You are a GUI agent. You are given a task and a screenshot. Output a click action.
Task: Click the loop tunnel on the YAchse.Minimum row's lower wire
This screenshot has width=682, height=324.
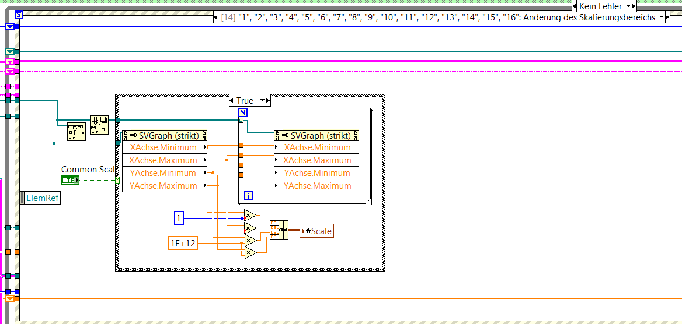click(241, 175)
